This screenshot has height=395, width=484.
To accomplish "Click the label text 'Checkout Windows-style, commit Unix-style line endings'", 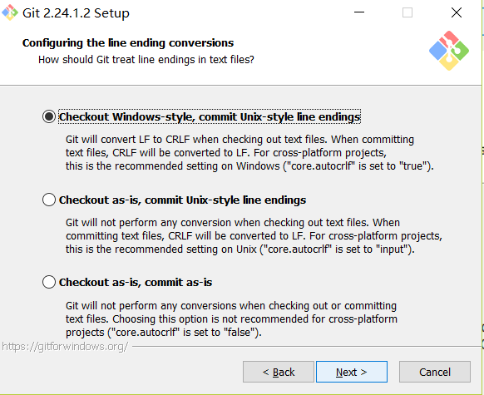I will 210,116.
